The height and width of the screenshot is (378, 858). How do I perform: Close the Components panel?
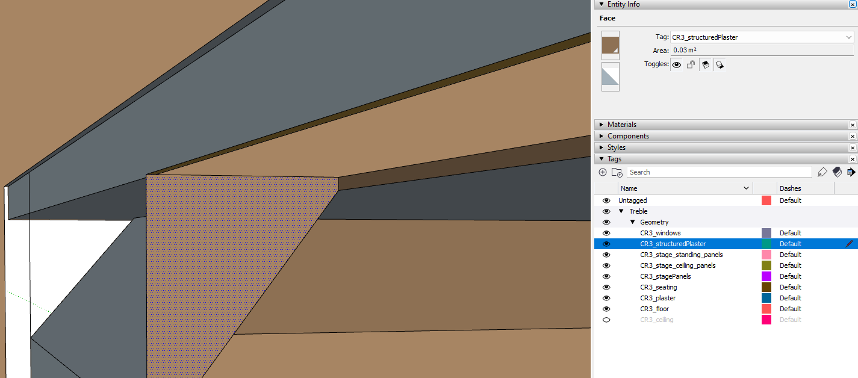pyautogui.click(x=853, y=136)
